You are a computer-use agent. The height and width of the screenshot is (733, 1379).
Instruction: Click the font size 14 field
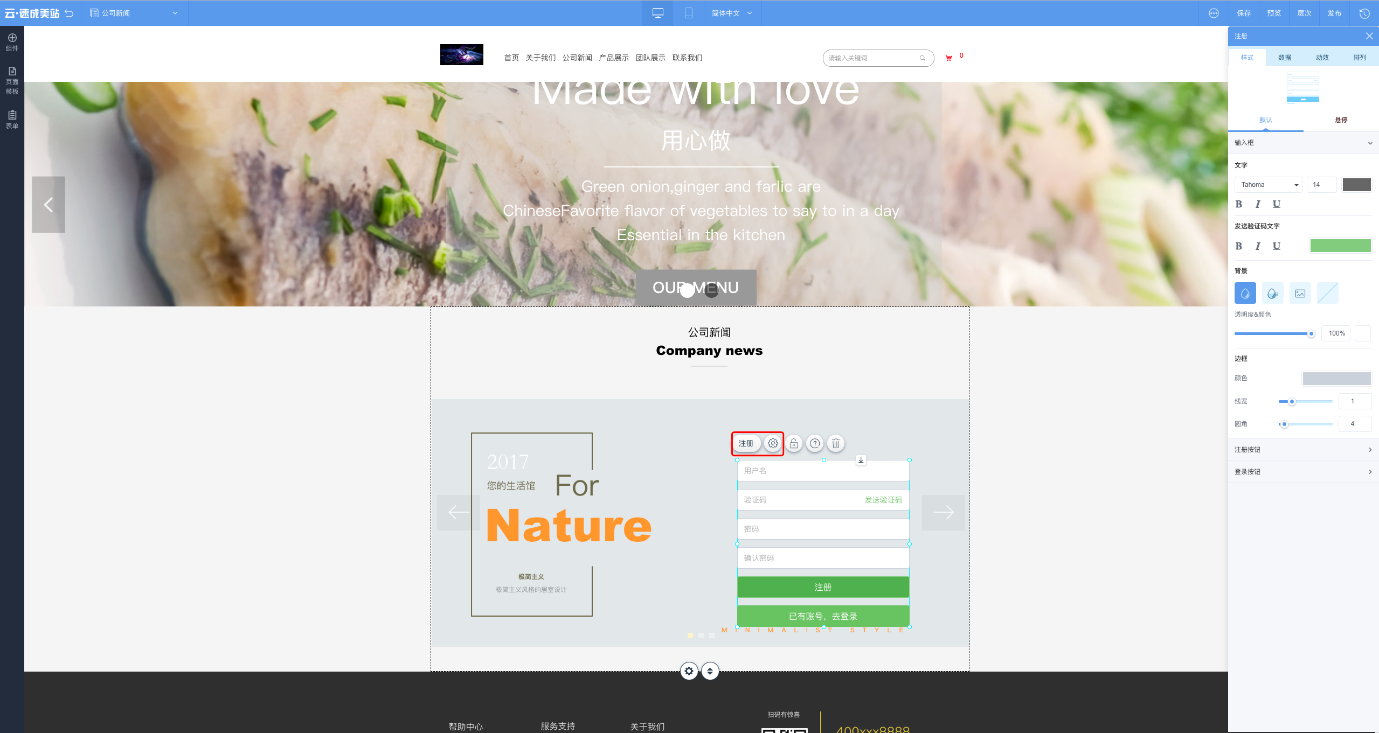[1321, 185]
